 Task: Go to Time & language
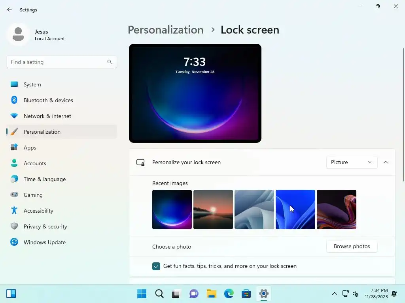62,179
